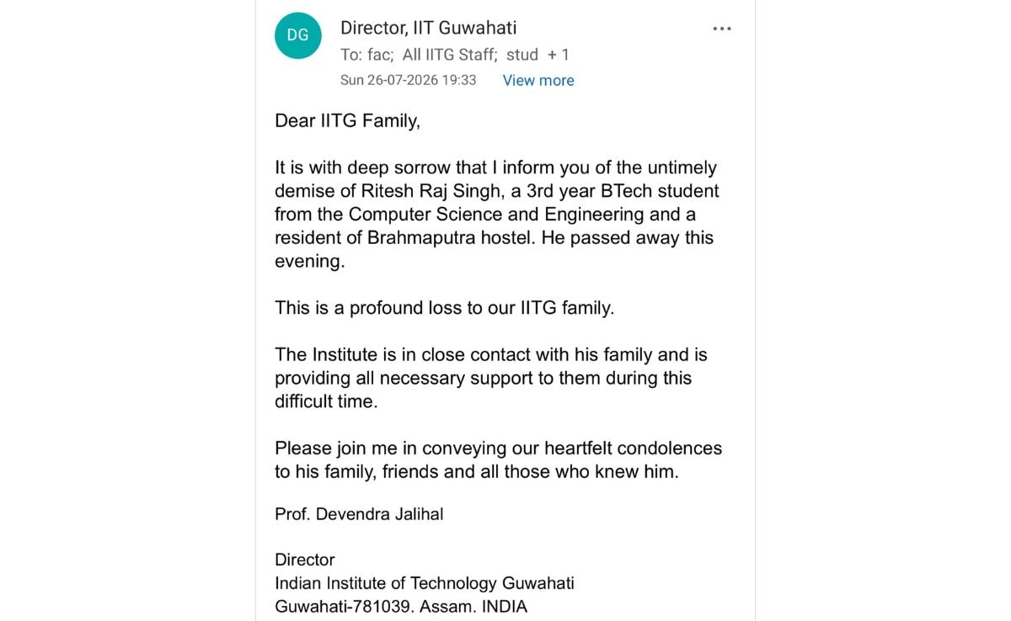The width and height of the screenshot is (1011, 621).
Task: Open the DG sender avatar
Action: [298, 35]
